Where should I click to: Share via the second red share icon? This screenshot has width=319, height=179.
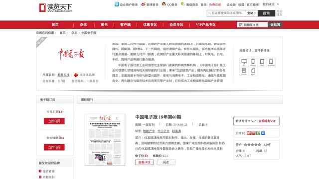[253, 133]
